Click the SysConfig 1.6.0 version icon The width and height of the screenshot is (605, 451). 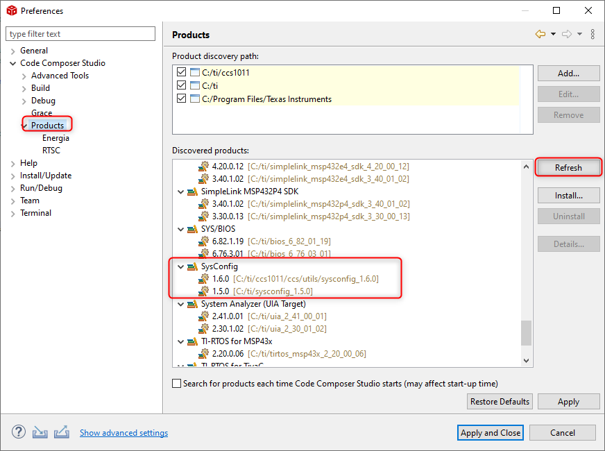coord(203,279)
